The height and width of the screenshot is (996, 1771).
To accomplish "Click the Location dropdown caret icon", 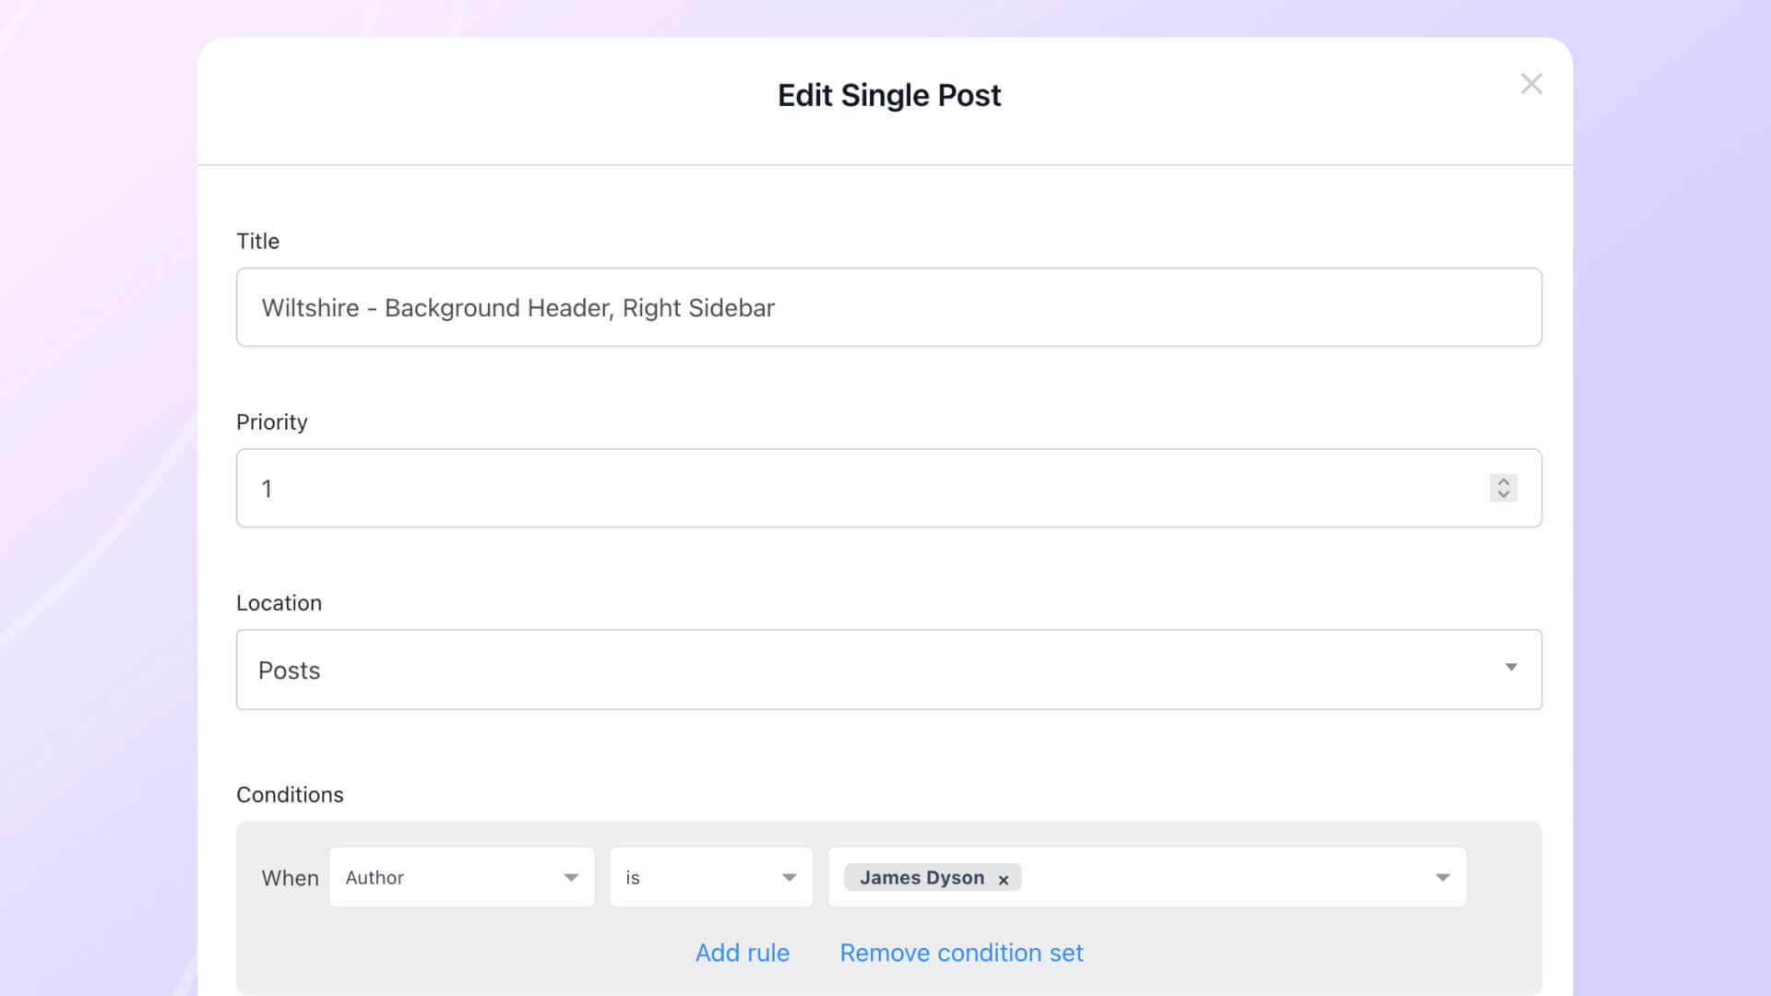I will pyautogui.click(x=1511, y=668).
